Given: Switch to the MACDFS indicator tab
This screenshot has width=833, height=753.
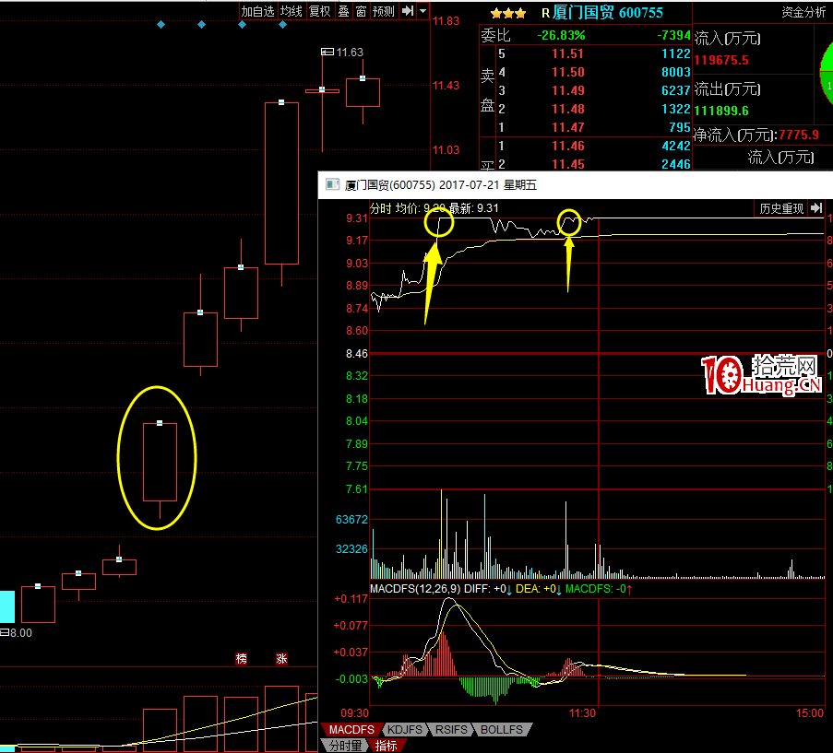Looking at the screenshot, I should [351, 730].
